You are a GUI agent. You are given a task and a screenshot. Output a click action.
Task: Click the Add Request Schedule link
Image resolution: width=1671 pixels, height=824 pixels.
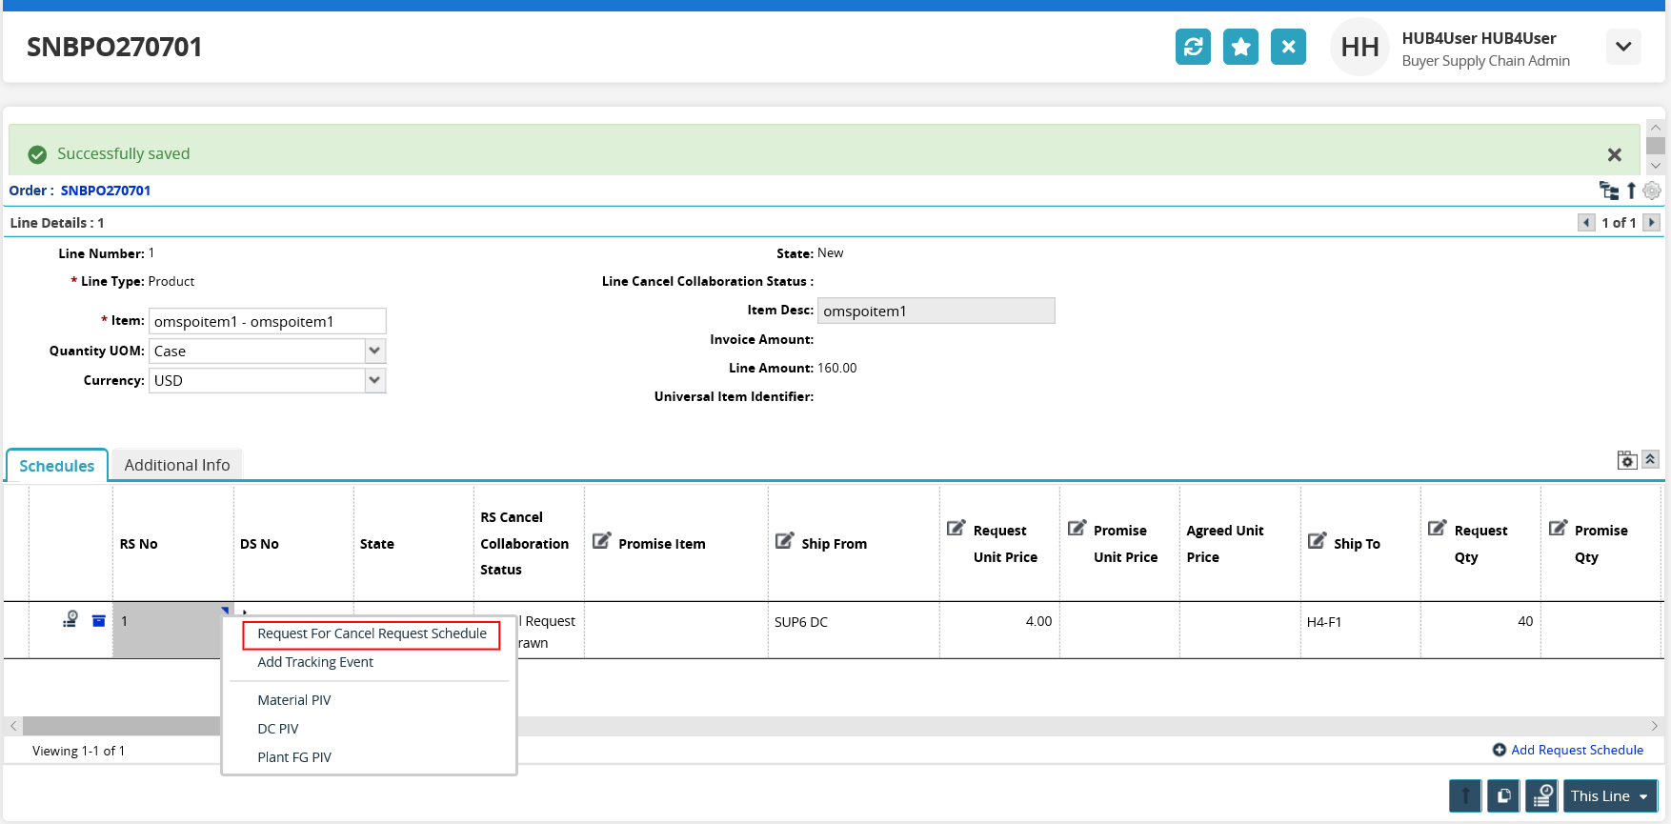pyautogui.click(x=1577, y=750)
